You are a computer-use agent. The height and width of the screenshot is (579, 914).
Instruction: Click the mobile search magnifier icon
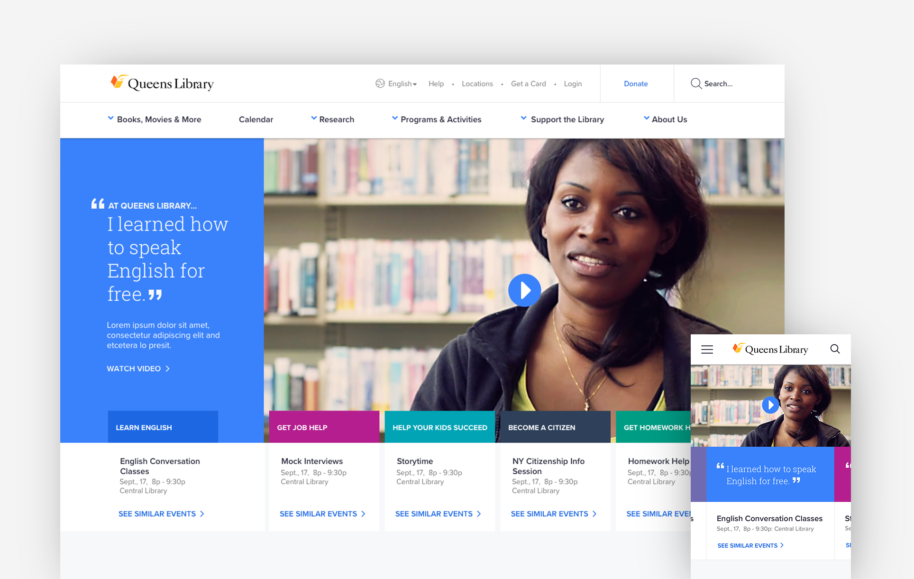[835, 349]
